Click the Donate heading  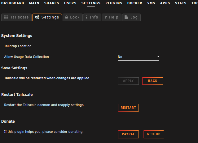8,121
